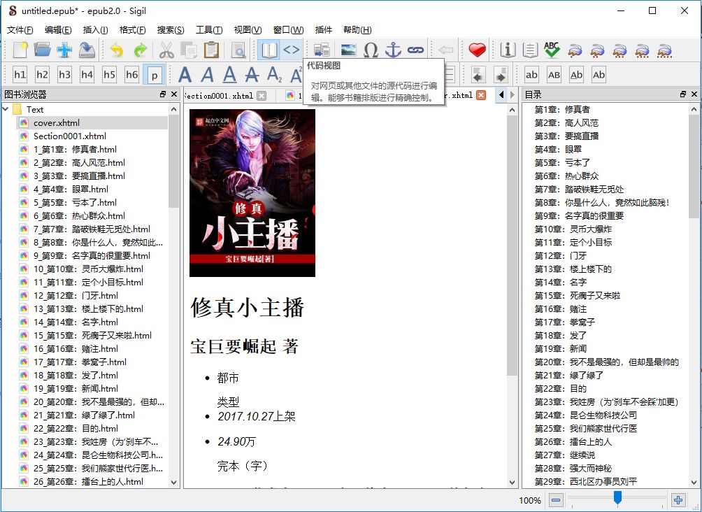
Task: Open the 插件 menu
Action: [323, 29]
